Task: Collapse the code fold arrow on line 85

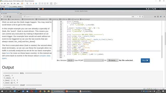Action: click(x=63, y=23)
